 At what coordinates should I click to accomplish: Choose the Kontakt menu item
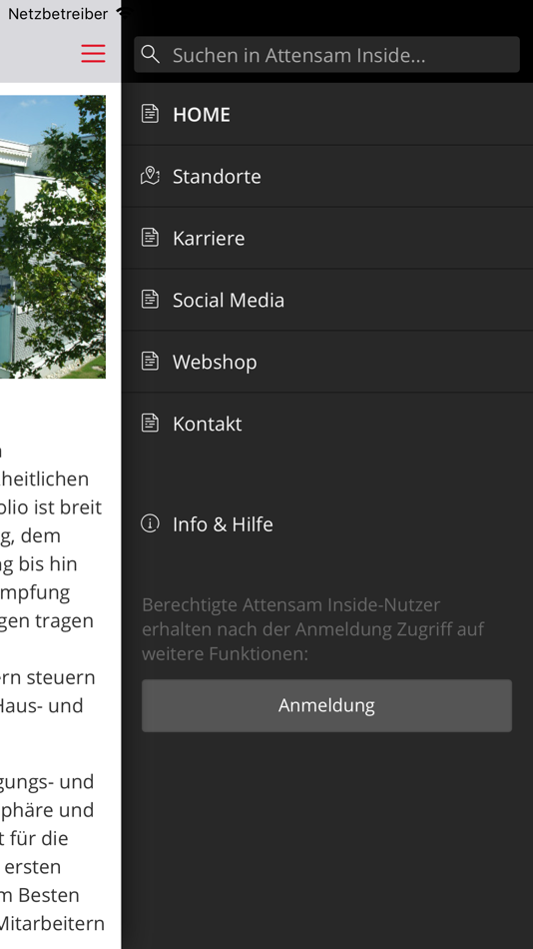coord(327,424)
